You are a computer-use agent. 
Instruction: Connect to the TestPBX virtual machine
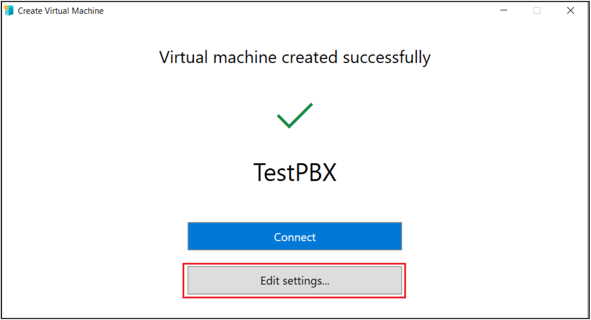(295, 236)
